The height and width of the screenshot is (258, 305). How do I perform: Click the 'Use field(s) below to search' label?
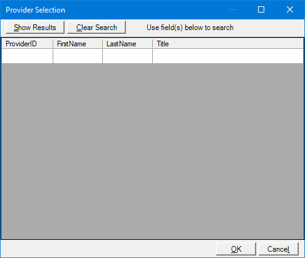(190, 28)
